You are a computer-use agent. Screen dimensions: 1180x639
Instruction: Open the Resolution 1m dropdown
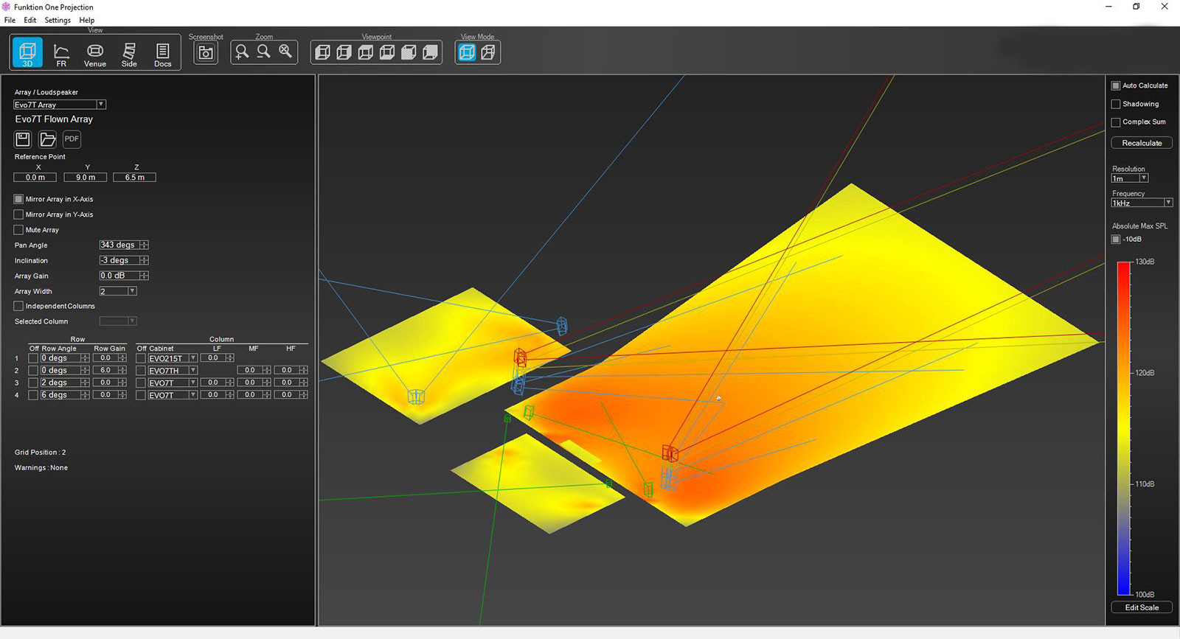[x=1130, y=178]
